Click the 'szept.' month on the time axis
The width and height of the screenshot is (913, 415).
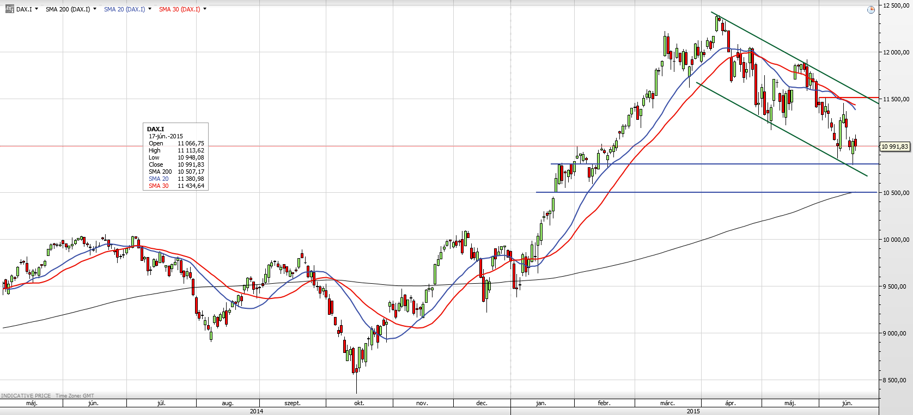pyautogui.click(x=293, y=404)
